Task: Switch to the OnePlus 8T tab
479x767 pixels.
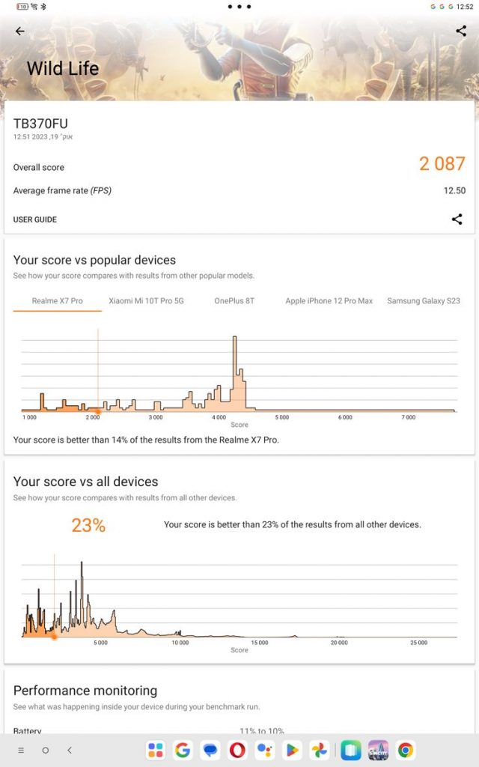Action: click(x=234, y=301)
